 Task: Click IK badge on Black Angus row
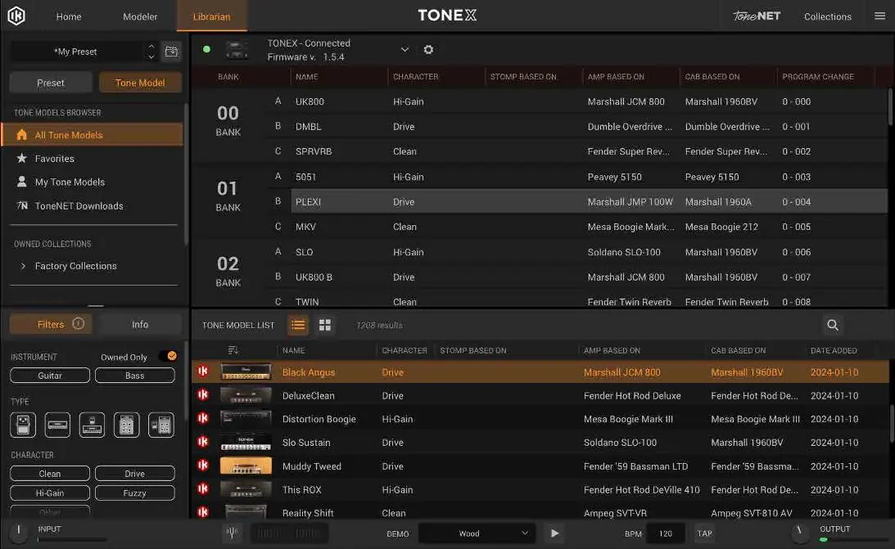(x=202, y=371)
